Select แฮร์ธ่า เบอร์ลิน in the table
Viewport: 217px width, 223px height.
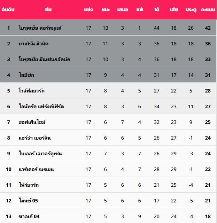pyautogui.click(x=35, y=138)
